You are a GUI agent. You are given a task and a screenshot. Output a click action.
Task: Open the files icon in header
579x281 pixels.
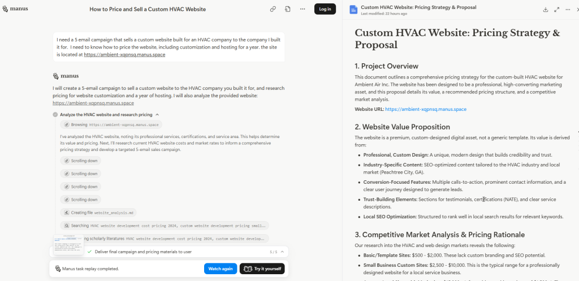click(x=288, y=9)
